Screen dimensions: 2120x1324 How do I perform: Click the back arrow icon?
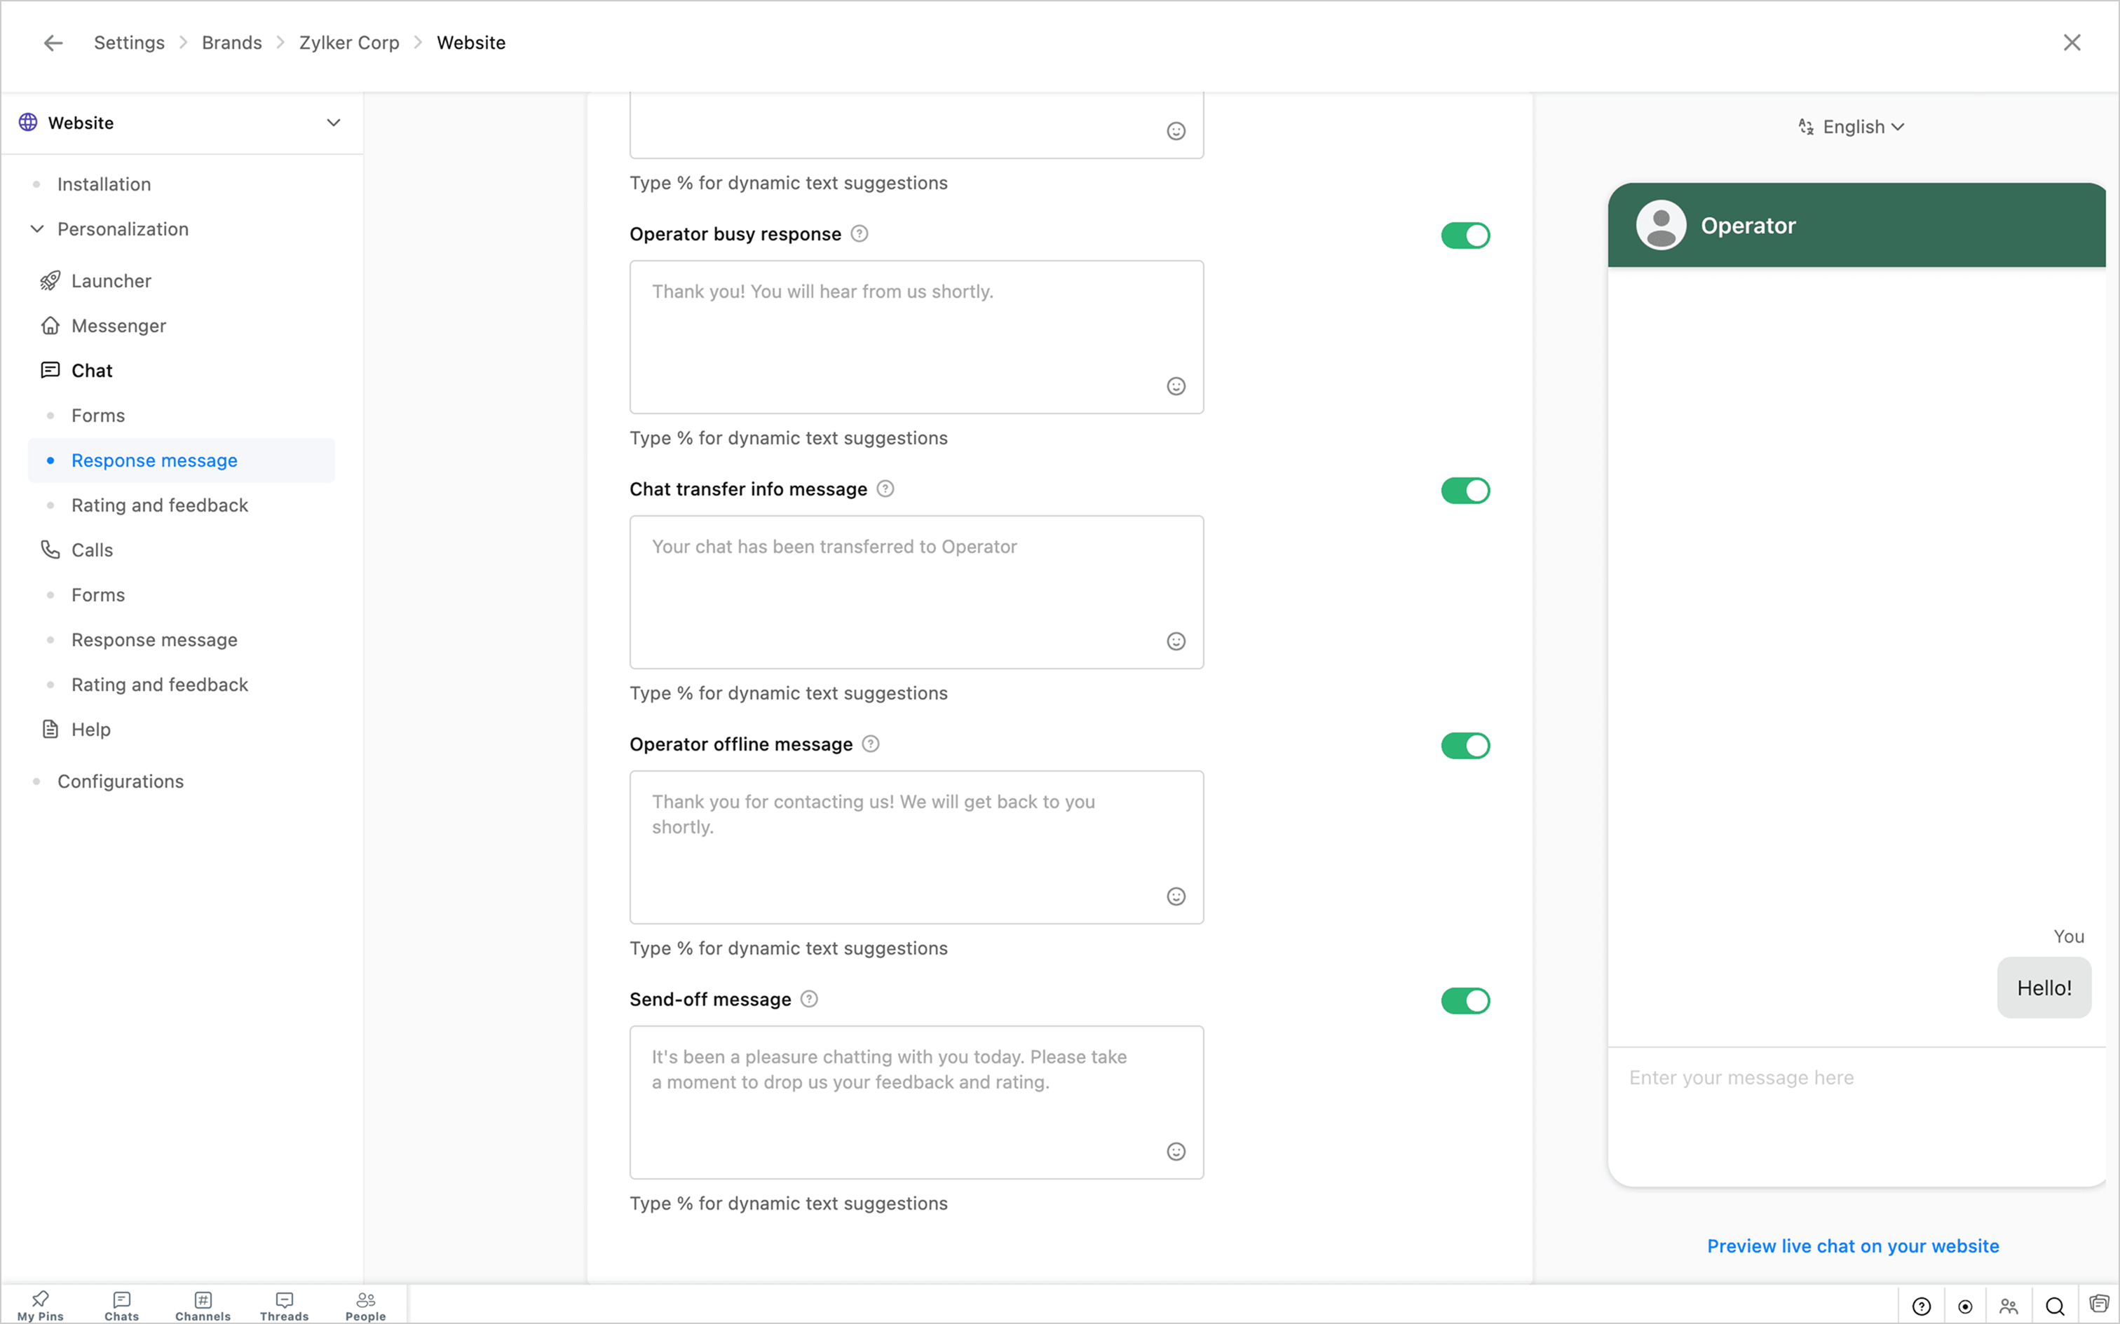53,43
